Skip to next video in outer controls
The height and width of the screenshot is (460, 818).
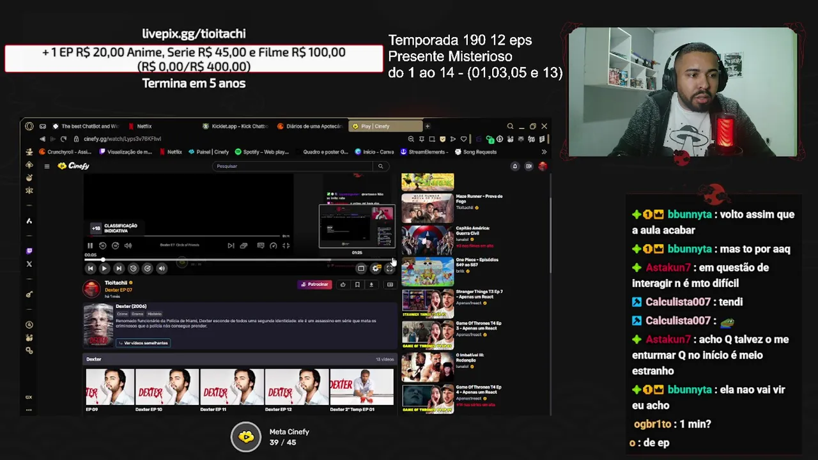click(x=118, y=268)
